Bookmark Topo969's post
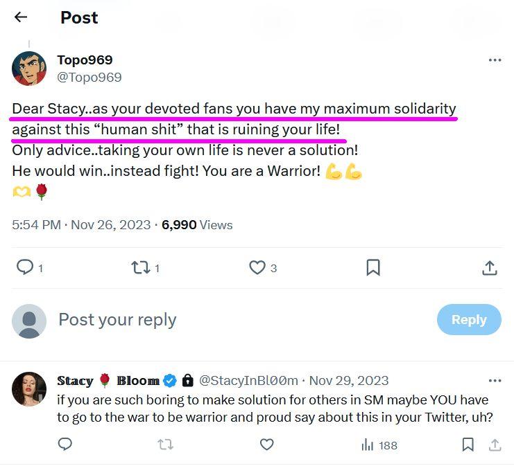Viewport: 514px width, 466px height. click(x=373, y=267)
